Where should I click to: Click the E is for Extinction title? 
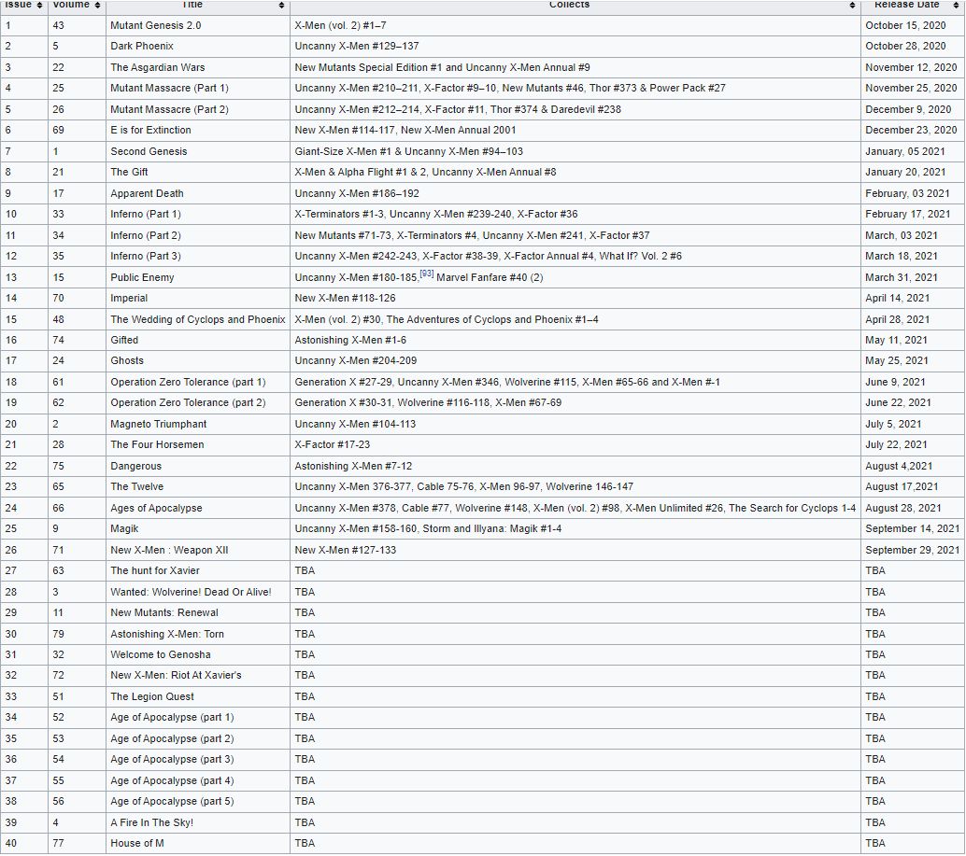pyautogui.click(x=150, y=130)
